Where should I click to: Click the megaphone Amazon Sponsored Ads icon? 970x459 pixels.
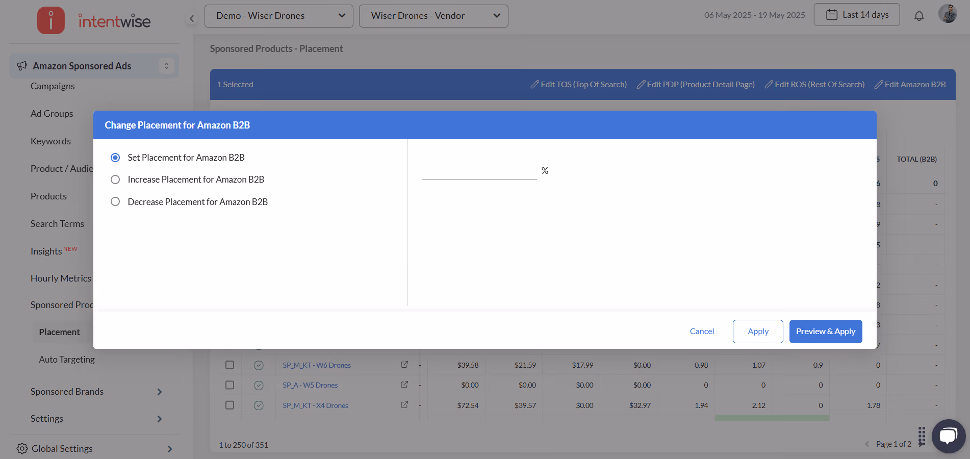pyautogui.click(x=22, y=66)
